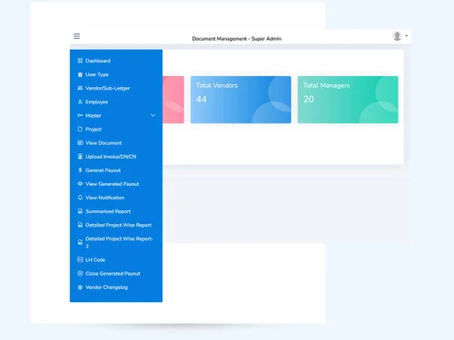454x340 pixels.
Task: Click the Vendor/Sub-Ledger people icon
Action: pyautogui.click(x=80, y=88)
